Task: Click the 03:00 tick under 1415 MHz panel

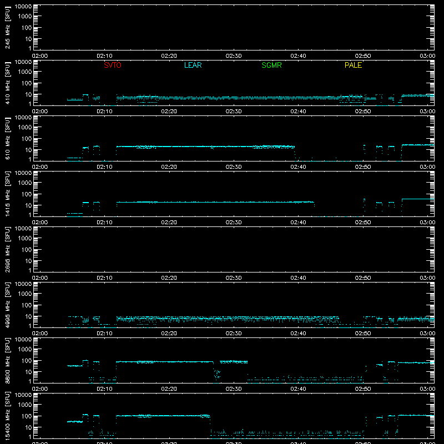Action: 427,223
